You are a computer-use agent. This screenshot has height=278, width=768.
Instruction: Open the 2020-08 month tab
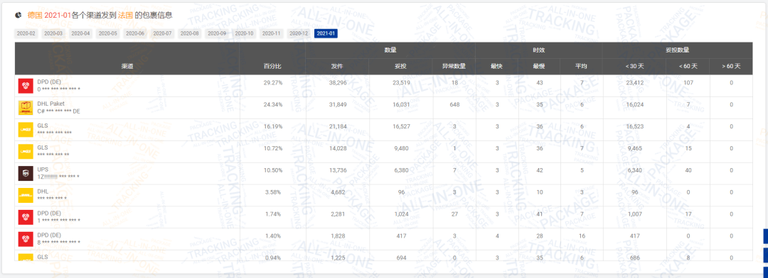pos(189,33)
